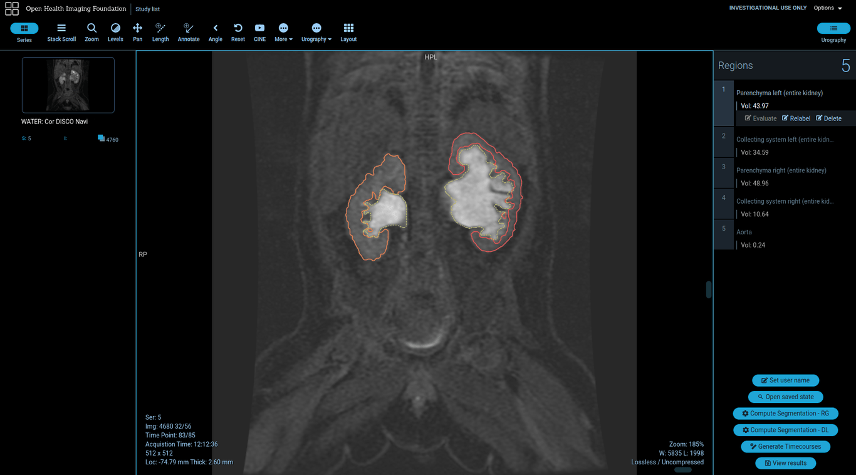Pick the Pan tool

pyautogui.click(x=137, y=32)
